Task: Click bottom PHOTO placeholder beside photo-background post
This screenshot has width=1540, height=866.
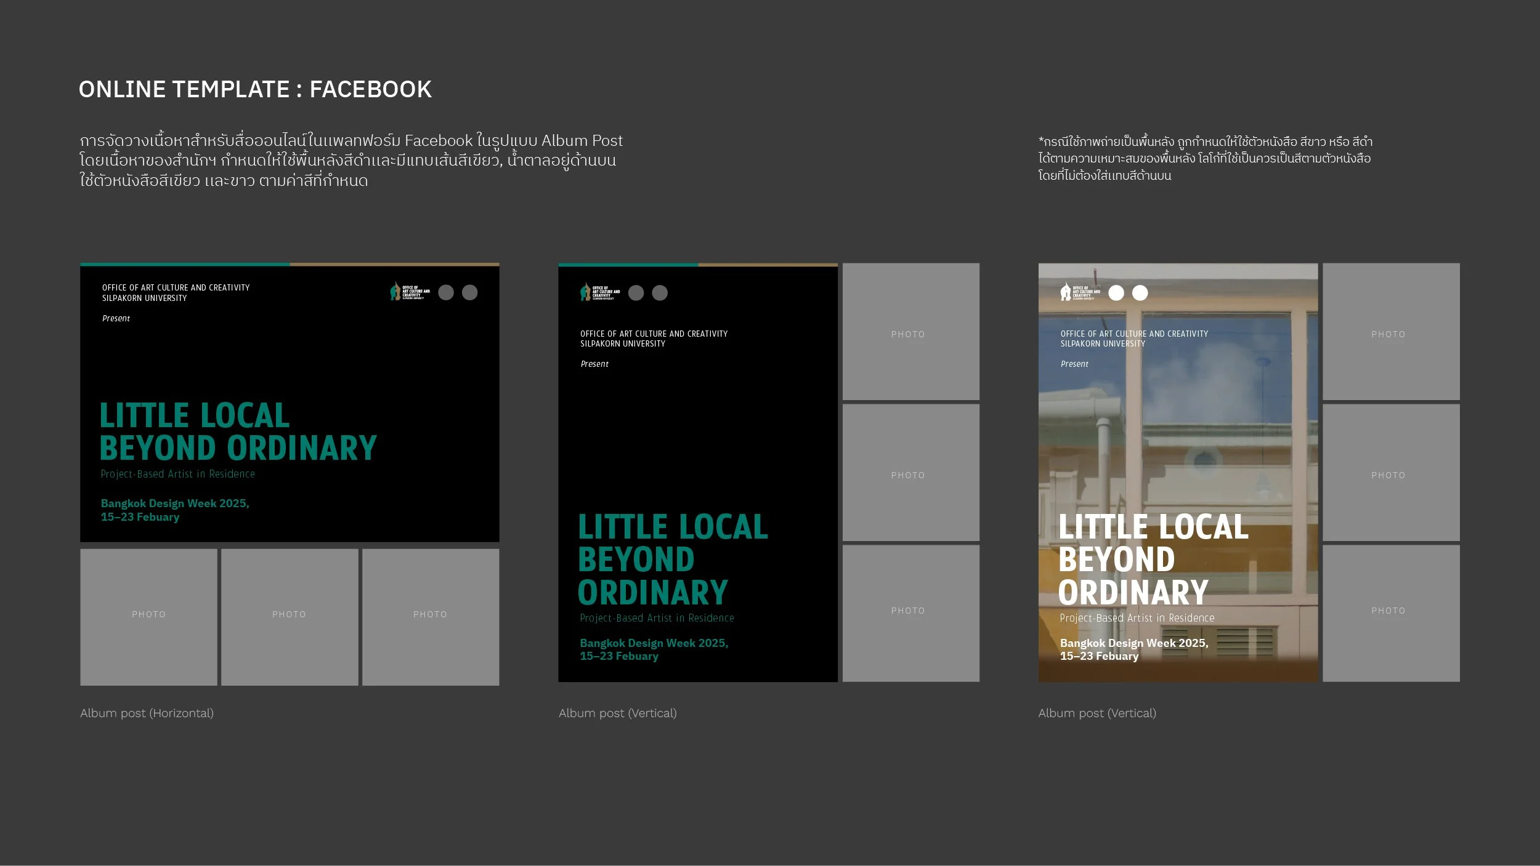Action: [x=1391, y=613]
